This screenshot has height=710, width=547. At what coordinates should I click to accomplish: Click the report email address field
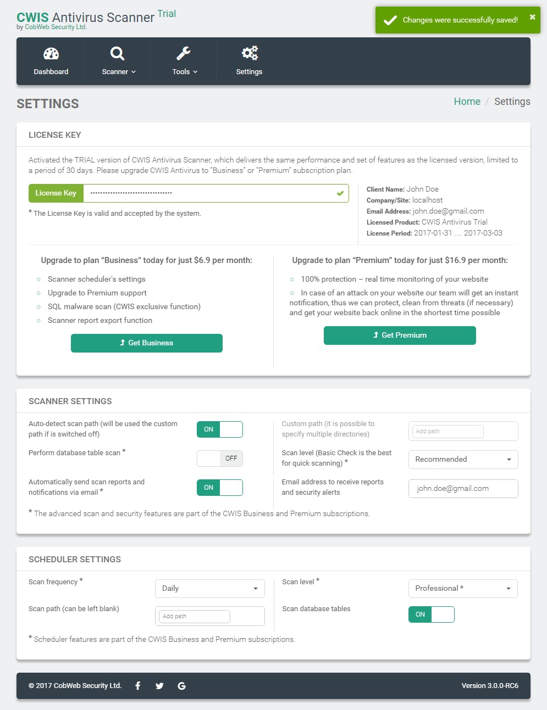click(463, 489)
